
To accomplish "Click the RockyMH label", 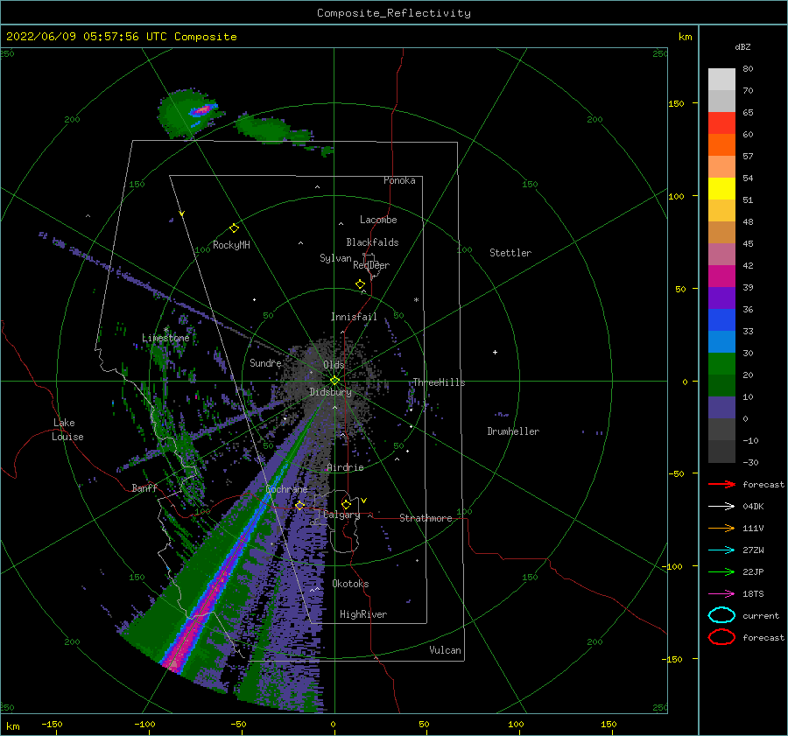I will pos(231,245).
